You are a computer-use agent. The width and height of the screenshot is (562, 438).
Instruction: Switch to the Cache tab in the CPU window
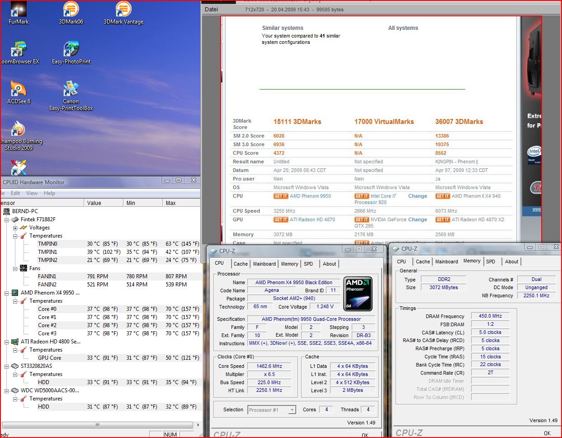(x=241, y=264)
